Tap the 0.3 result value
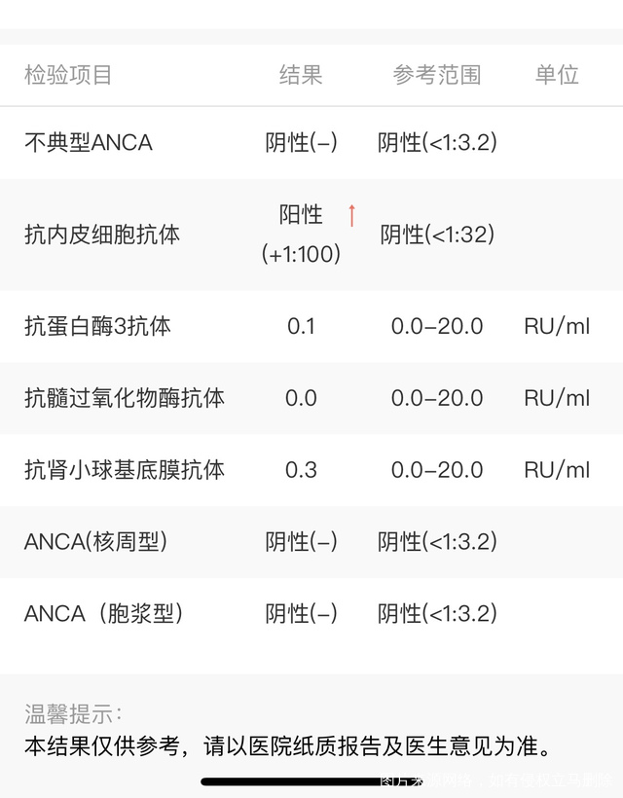The width and height of the screenshot is (623, 798). (301, 470)
